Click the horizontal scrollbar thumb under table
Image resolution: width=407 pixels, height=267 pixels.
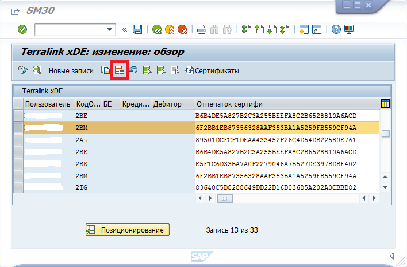click(x=224, y=198)
